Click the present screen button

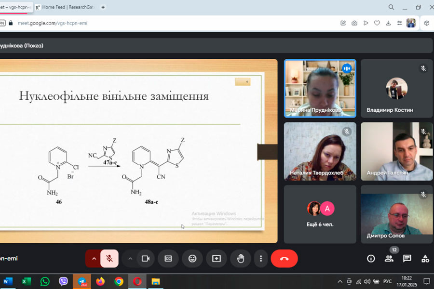click(x=217, y=259)
